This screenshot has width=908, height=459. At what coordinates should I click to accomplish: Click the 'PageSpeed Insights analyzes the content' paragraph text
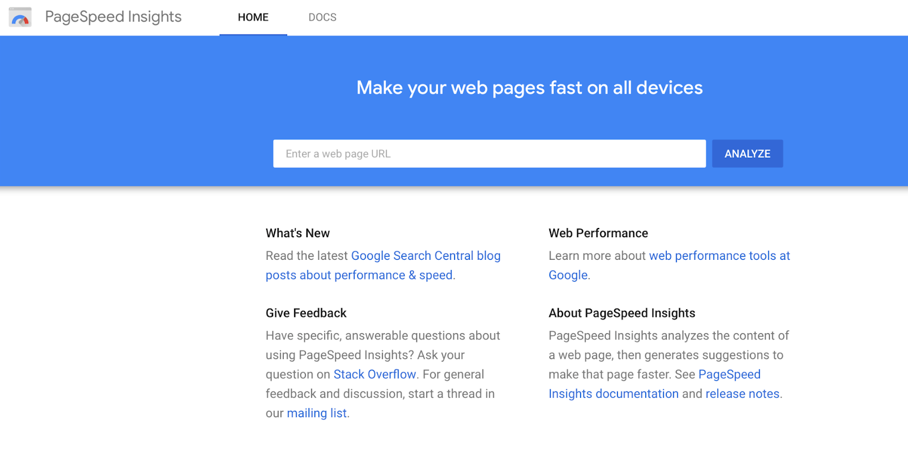[x=668, y=336]
